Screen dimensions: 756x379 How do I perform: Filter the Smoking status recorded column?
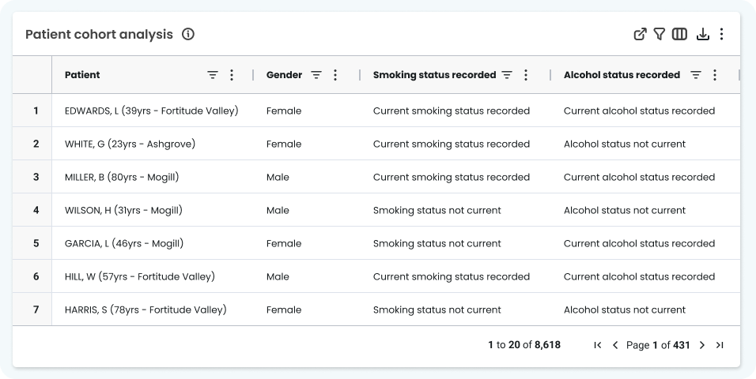(x=507, y=75)
